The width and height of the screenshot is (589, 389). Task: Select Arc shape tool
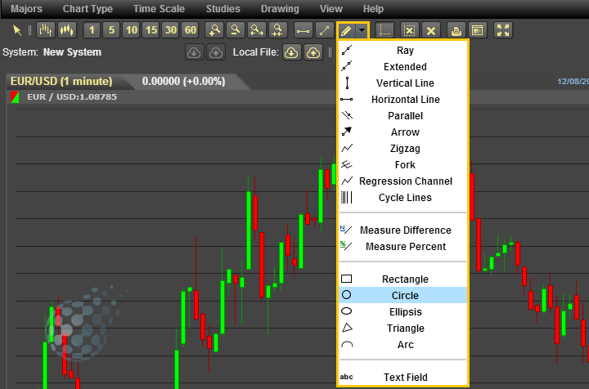[x=402, y=345]
